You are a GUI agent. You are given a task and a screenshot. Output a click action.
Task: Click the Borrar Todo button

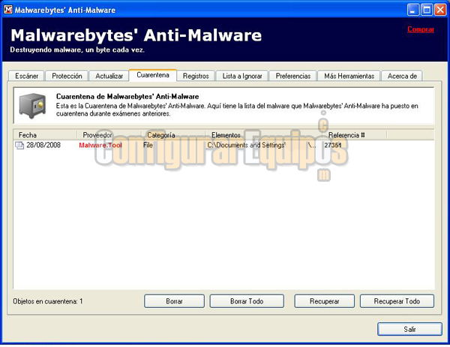(247, 301)
